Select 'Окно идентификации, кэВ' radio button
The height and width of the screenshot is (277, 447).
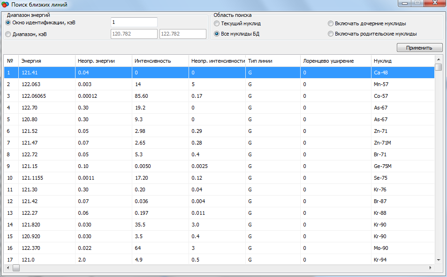[x=8, y=23]
